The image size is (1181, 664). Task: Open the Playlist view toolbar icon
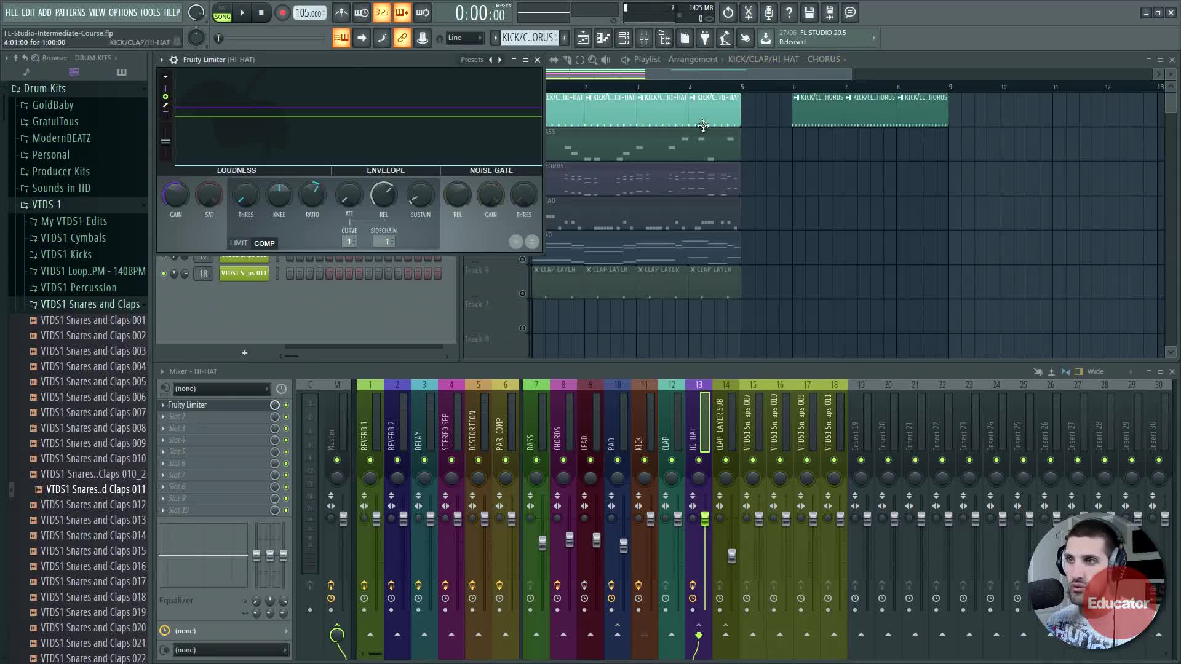point(583,38)
